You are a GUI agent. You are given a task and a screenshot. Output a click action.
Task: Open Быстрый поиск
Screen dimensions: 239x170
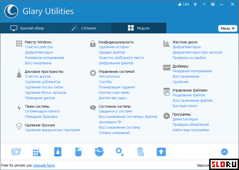[x=185, y=106]
